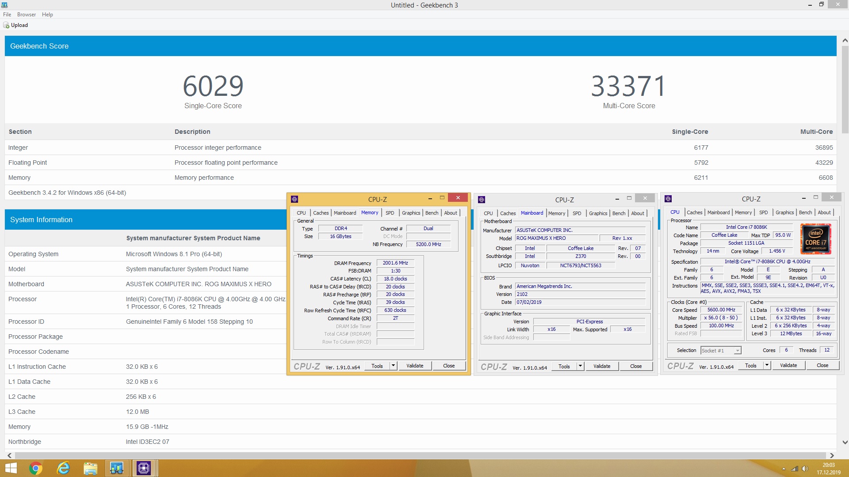Select Caches tab in Memory CPU-Z window
Screen dimensions: 849x477
point(321,213)
